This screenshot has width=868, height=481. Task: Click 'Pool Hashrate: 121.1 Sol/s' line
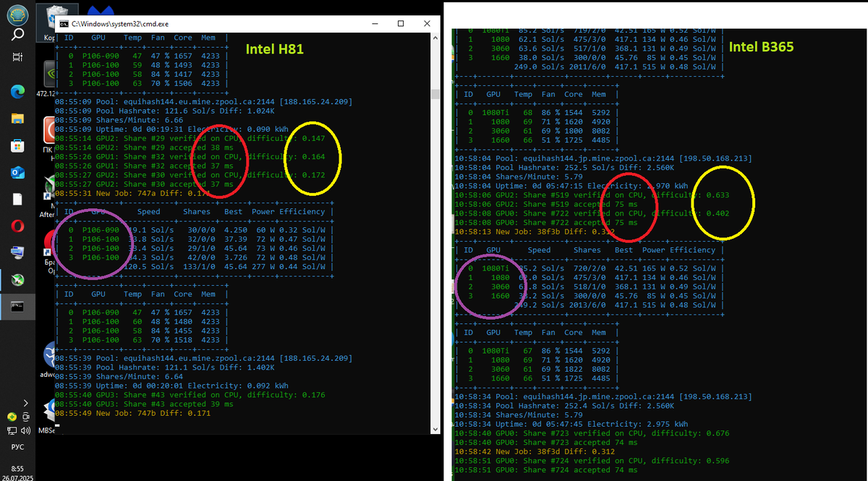click(163, 367)
